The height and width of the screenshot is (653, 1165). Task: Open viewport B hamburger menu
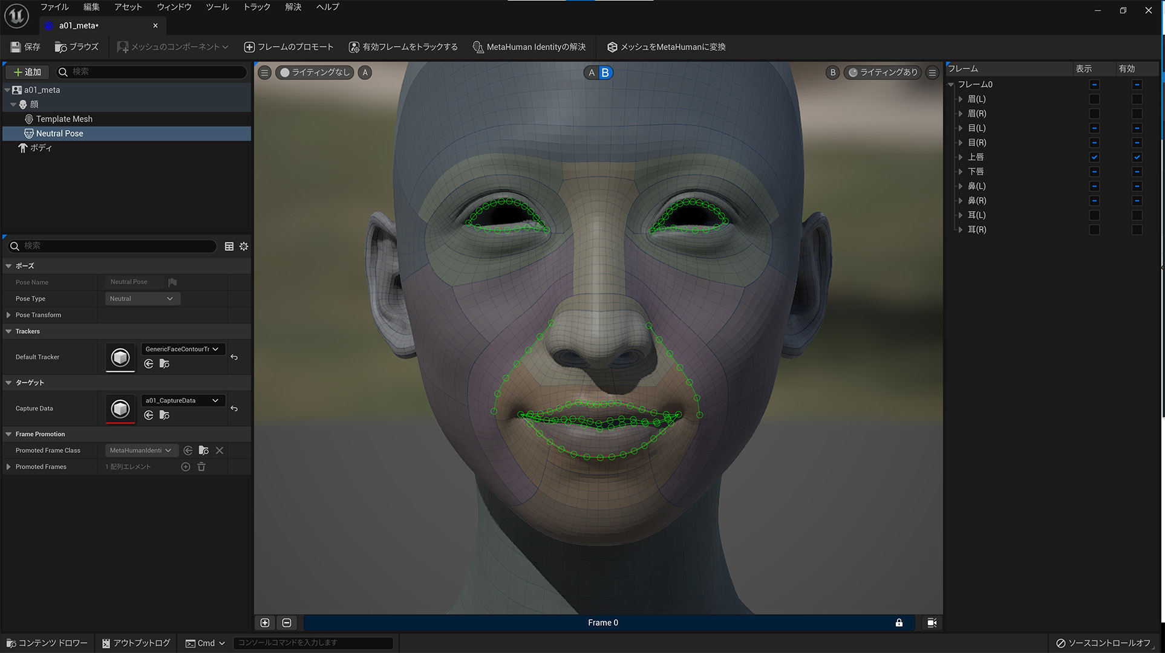[x=932, y=73]
